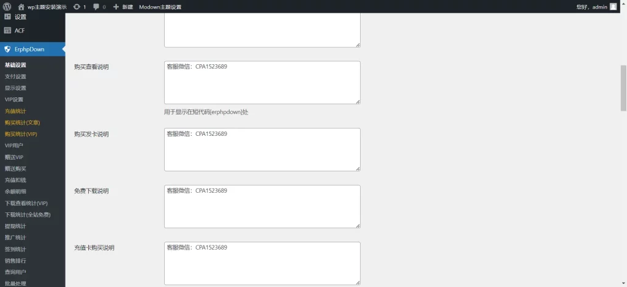Click the plus icon for 新建
The image size is (627, 287).
[x=116, y=7]
